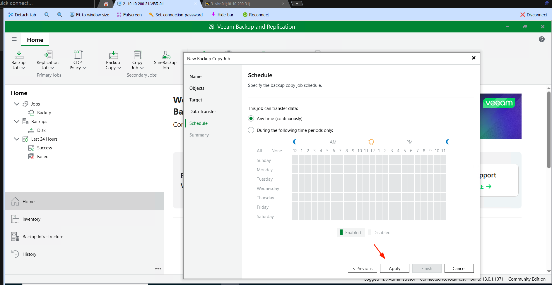Open the Home navigation view
The width and height of the screenshot is (552, 285).
point(84,201)
